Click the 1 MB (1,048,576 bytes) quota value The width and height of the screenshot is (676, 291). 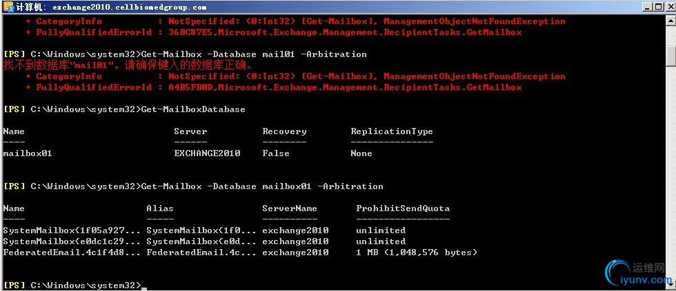pos(417,252)
